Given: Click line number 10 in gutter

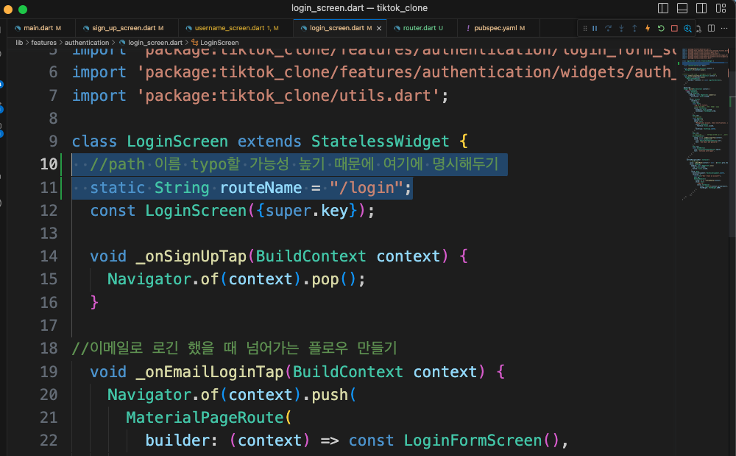Looking at the screenshot, I should [49, 164].
